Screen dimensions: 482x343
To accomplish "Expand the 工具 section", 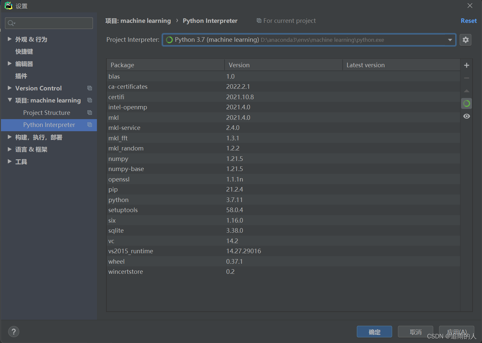I will tap(9, 162).
